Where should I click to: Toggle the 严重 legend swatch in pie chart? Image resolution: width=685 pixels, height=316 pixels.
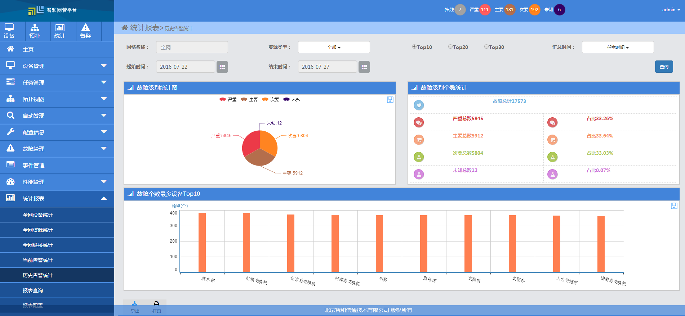click(223, 100)
